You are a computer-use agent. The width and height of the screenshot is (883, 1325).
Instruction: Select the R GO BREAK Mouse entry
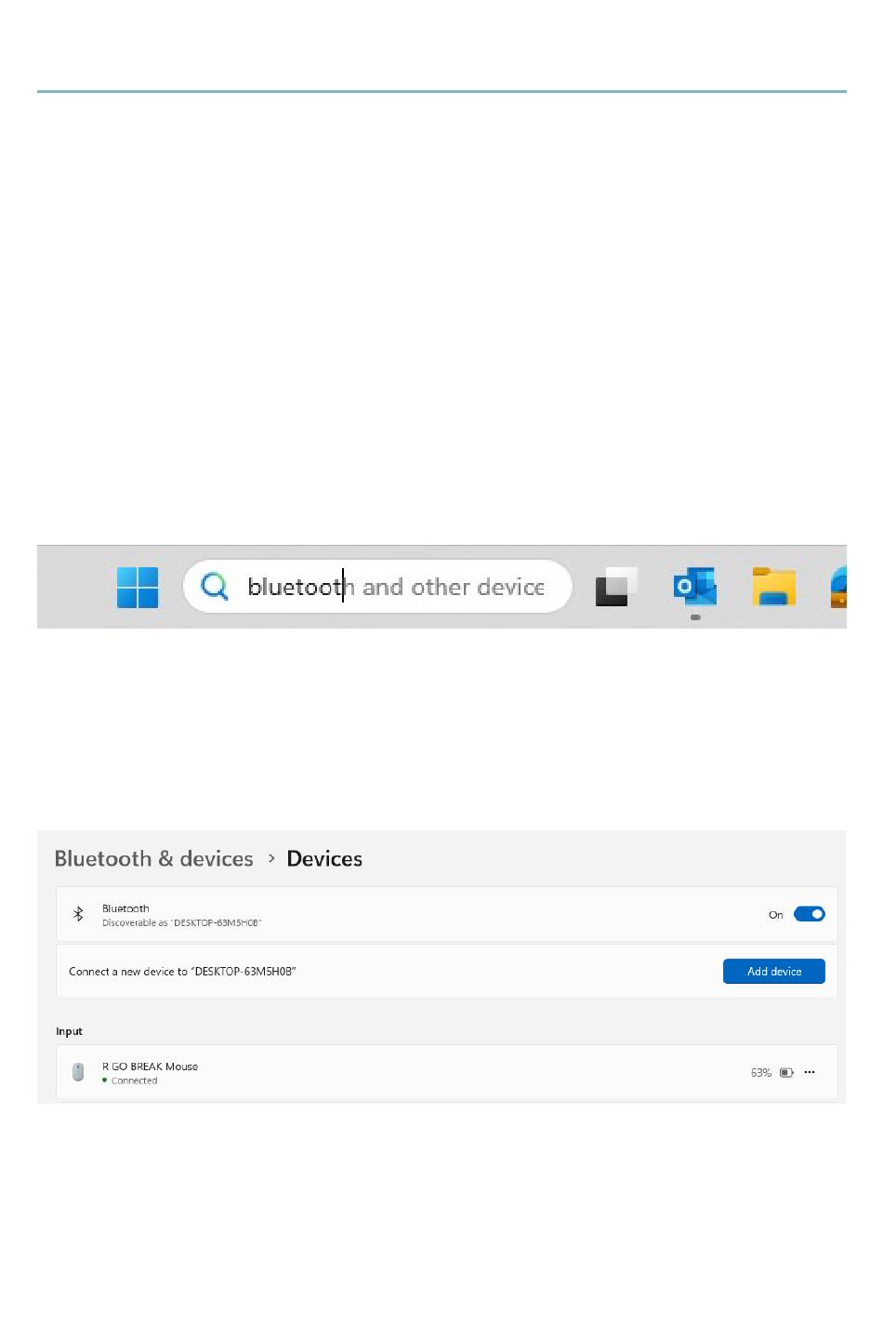coord(447,1072)
